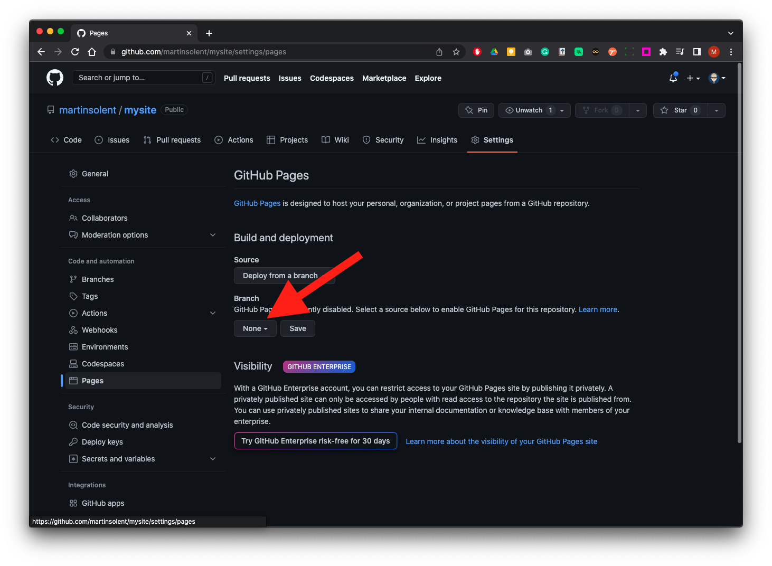This screenshot has width=772, height=566.
Task: Open the Chrome extensions puzzle icon
Action: click(663, 52)
